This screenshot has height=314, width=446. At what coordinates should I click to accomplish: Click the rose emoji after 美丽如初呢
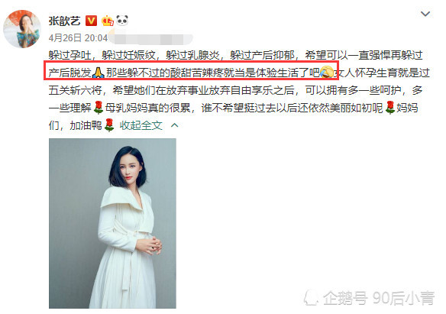point(389,108)
